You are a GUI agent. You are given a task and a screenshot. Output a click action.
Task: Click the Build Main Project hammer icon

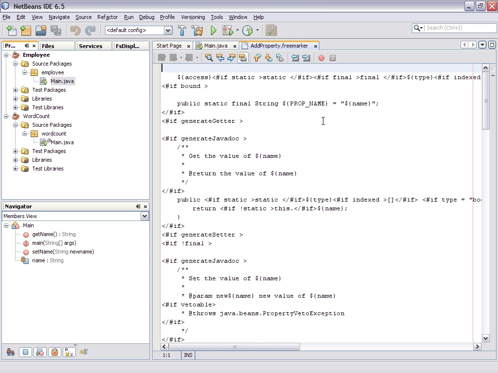coord(182,31)
